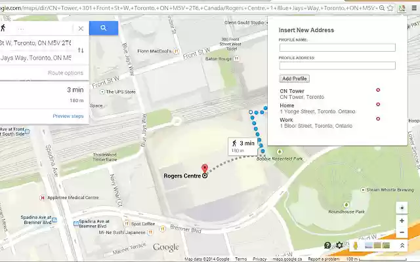The image size is (420, 262).
Task: Click the Baton Rouge restaurant icon
Action: click(236, 58)
